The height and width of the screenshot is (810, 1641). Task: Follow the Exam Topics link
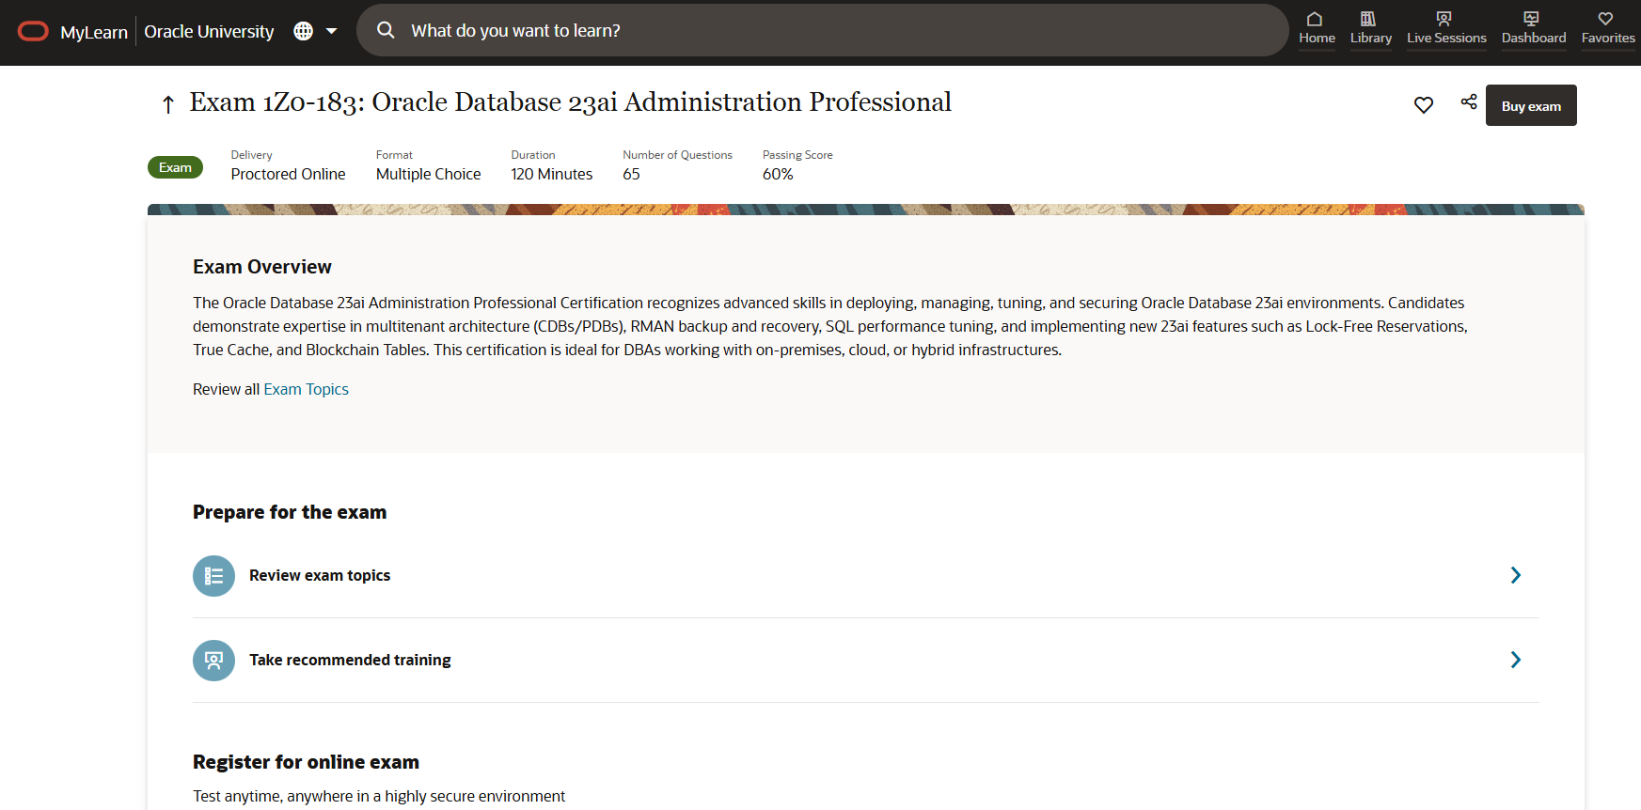[x=306, y=389]
